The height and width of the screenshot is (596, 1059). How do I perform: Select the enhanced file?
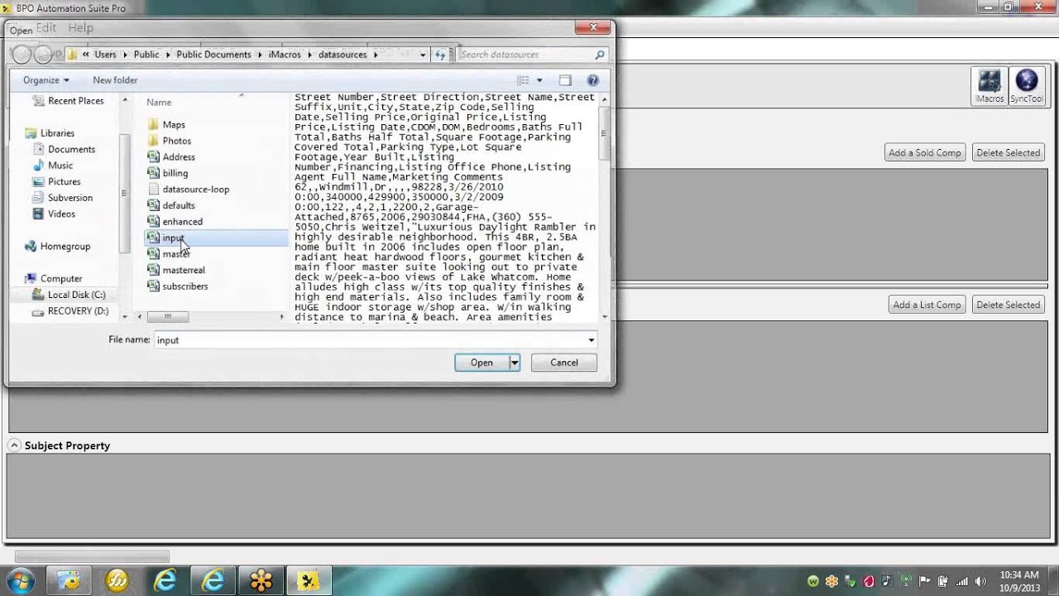tap(182, 221)
